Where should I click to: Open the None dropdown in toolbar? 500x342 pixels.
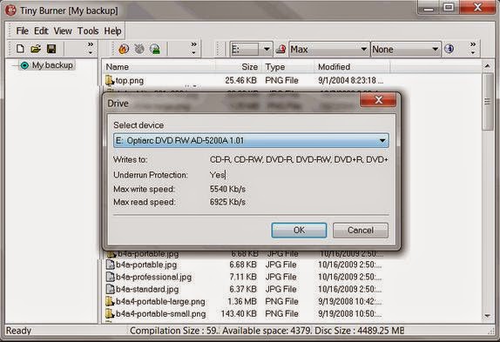coord(435,50)
